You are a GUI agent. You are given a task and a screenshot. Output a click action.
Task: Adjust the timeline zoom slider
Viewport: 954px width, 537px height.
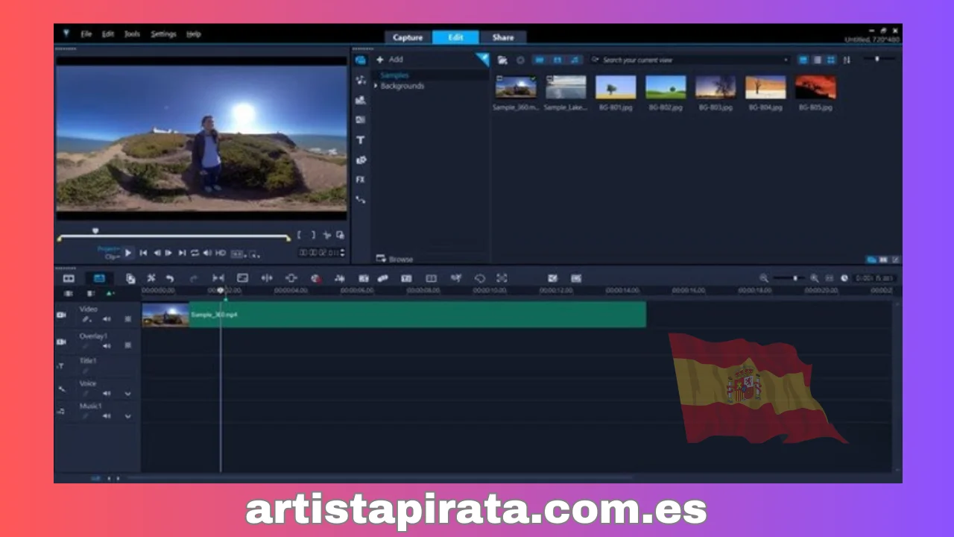[795, 278]
